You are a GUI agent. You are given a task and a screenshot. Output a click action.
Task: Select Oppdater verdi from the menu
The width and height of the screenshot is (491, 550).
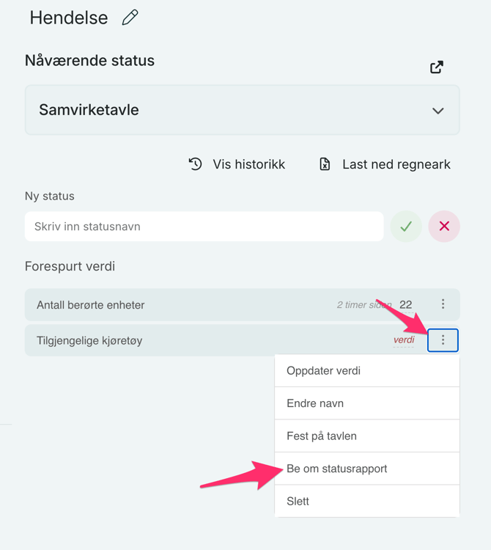(323, 371)
